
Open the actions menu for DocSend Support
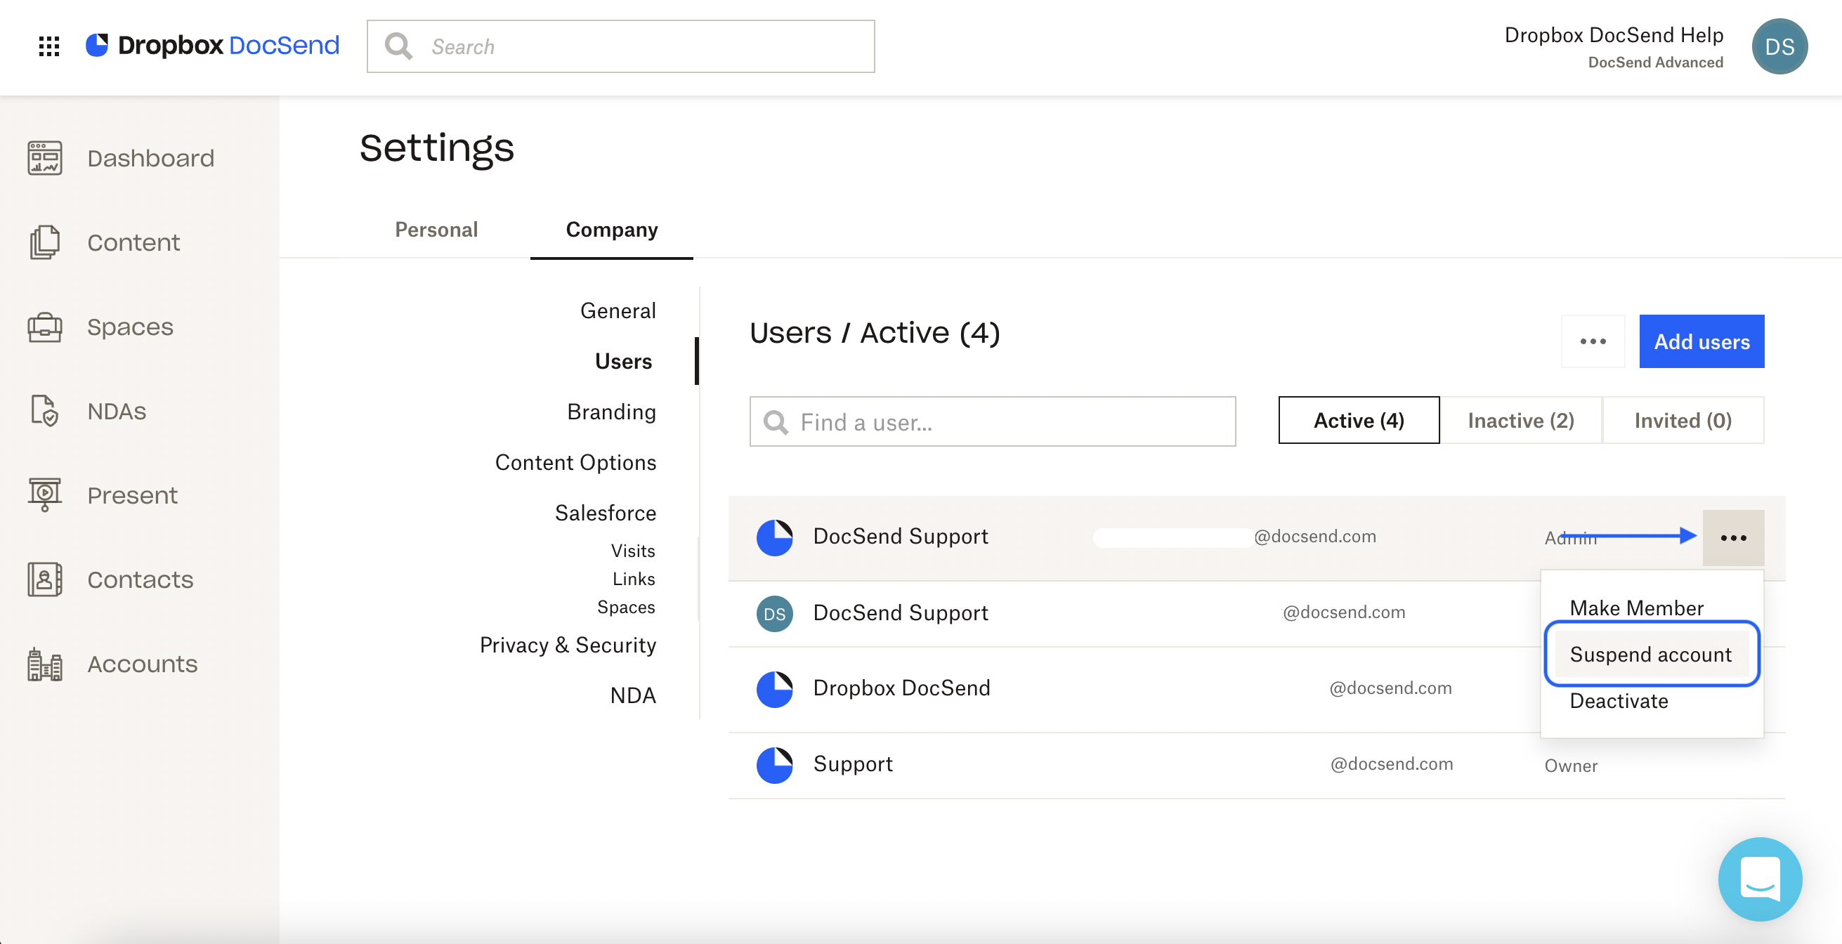pos(1732,537)
